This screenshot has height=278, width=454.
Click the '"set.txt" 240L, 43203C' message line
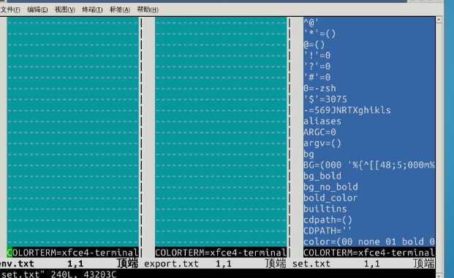tap(58, 274)
